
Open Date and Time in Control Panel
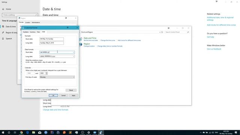[90, 38]
